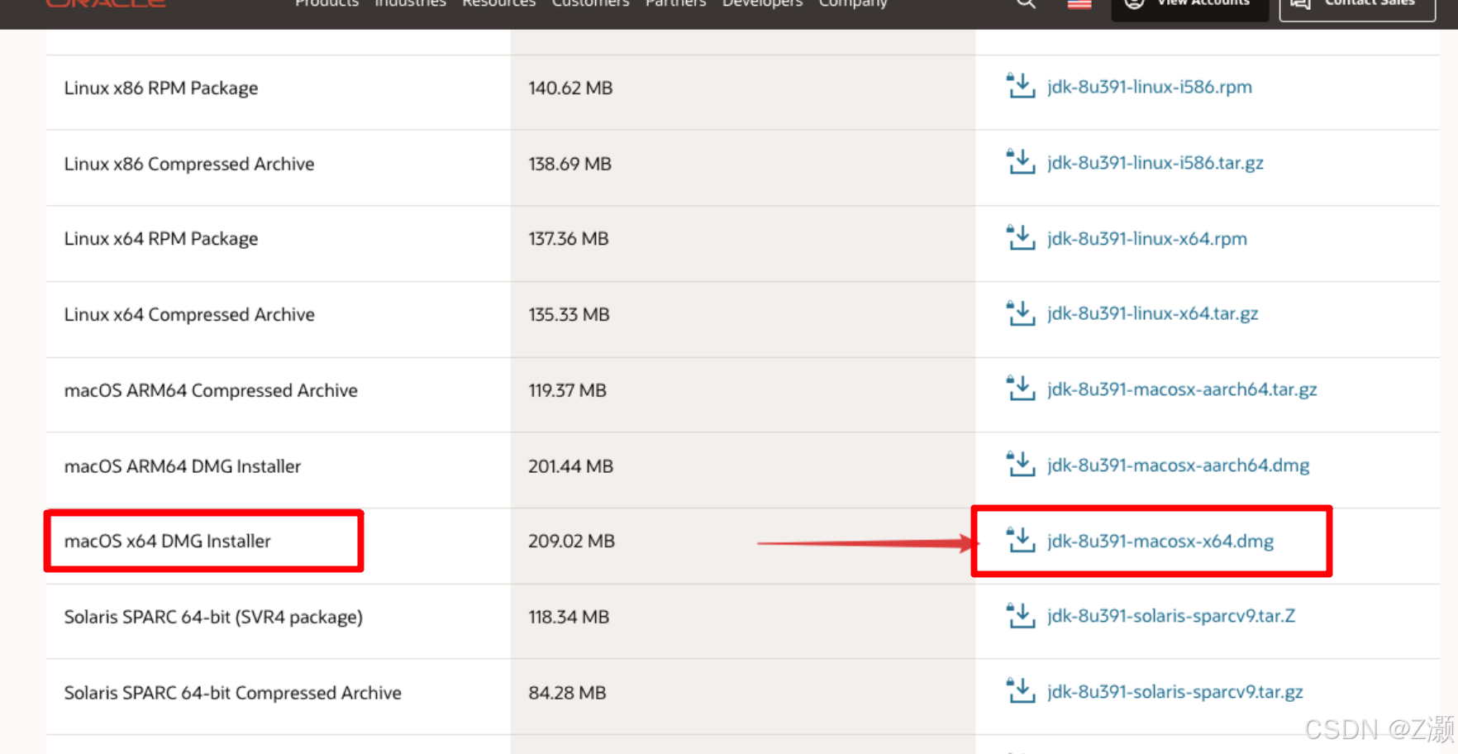
Task: Click download icon for jdk-8u391-linux-x64.tar.gz
Action: pyautogui.click(x=1021, y=313)
